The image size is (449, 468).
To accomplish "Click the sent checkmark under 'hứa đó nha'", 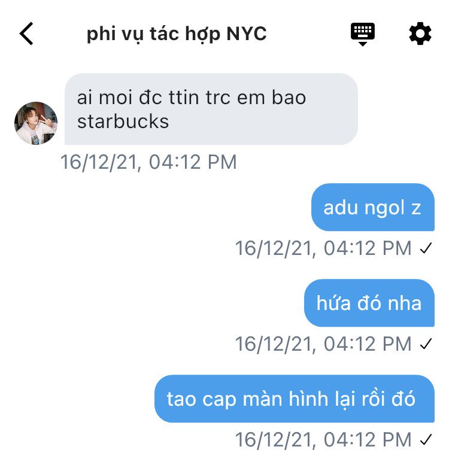I will pyautogui.click(x=426, y=344).
